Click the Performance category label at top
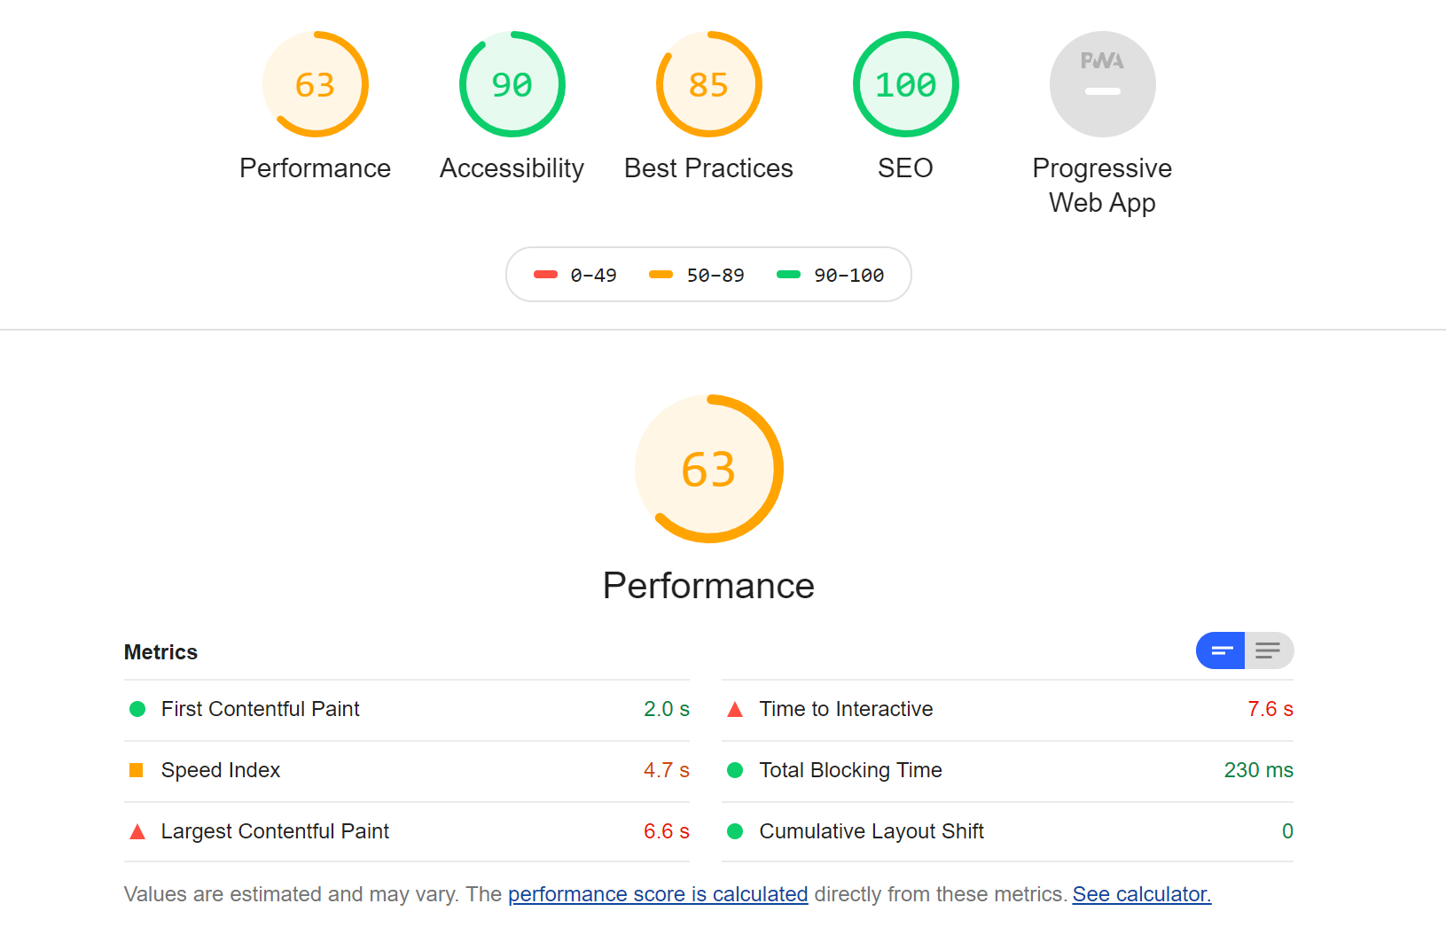This screenshot has height=927, width=1446. (316, 168)
